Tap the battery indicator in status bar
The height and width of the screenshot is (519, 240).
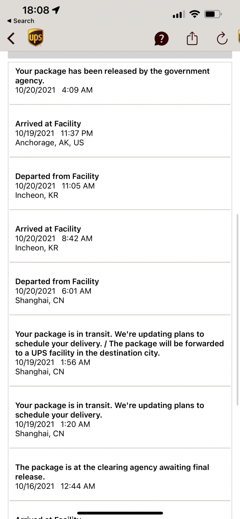click(x=213, y=14)
